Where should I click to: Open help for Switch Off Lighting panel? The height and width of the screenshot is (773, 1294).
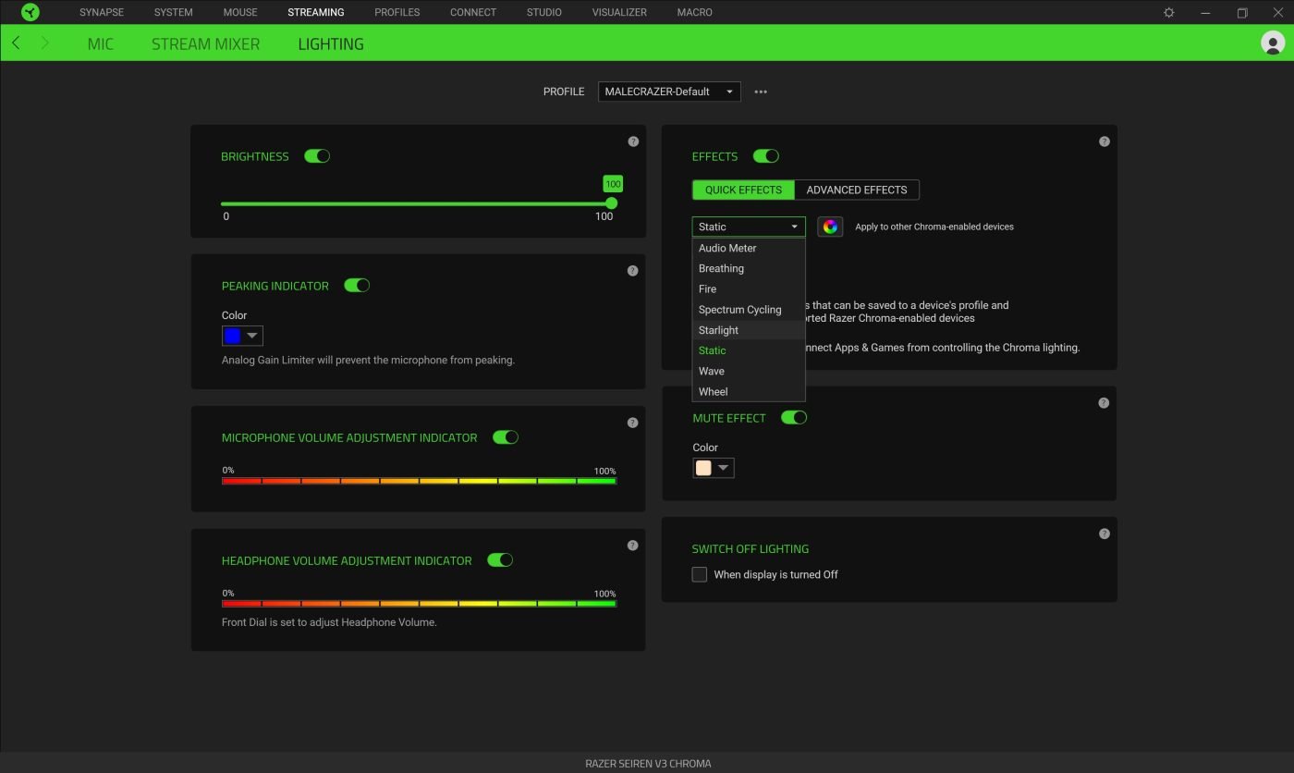click(x=1105, y=534)
